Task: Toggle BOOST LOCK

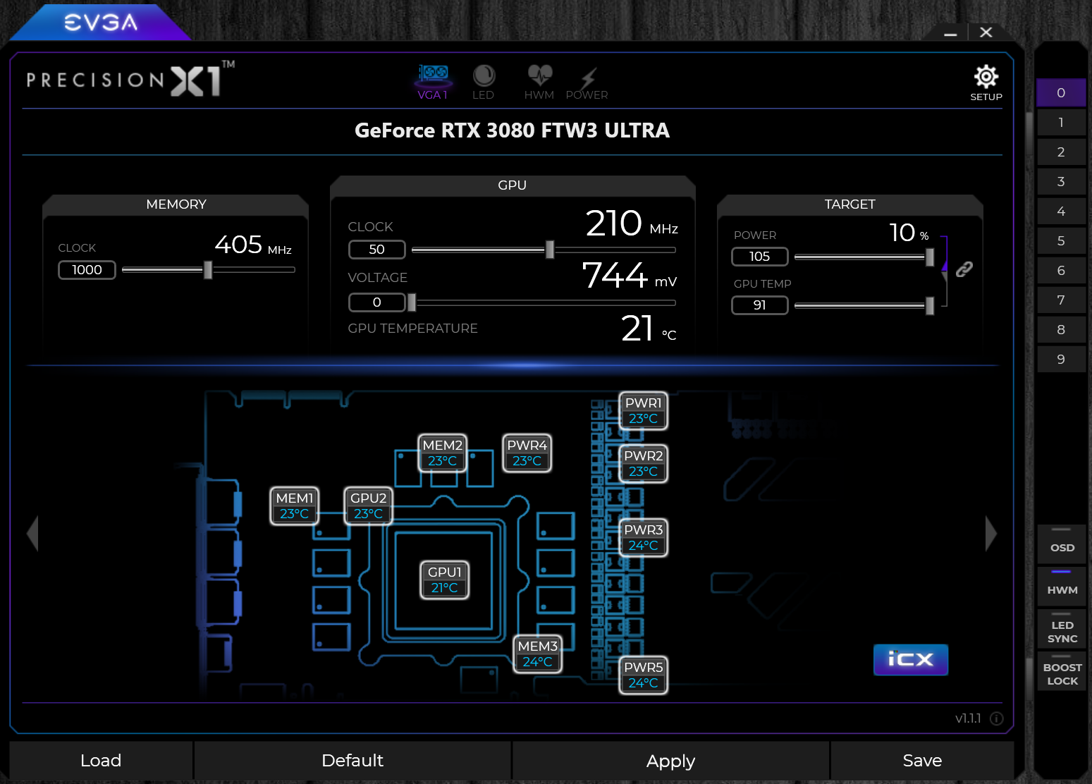Action: coord(1062,670)
